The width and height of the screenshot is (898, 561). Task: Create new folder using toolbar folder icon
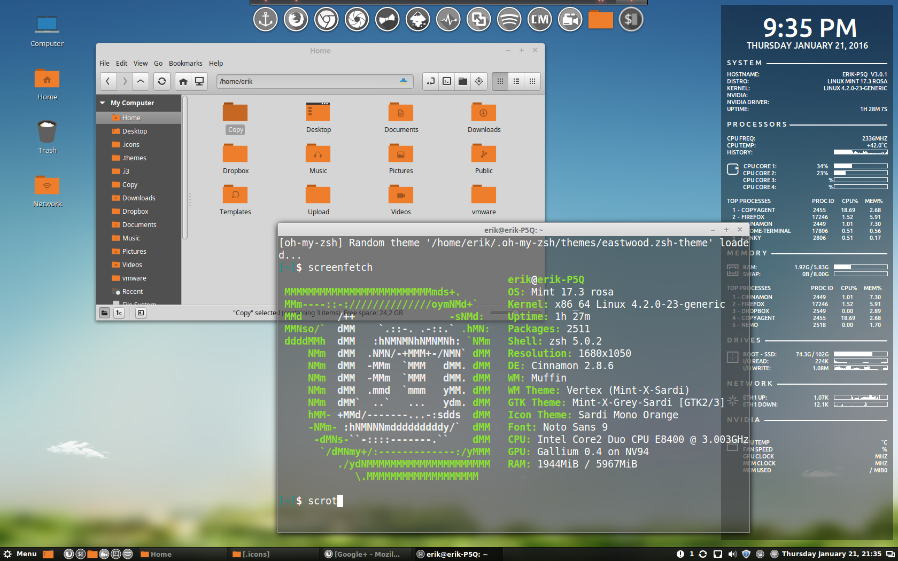[x=463, y=81]
